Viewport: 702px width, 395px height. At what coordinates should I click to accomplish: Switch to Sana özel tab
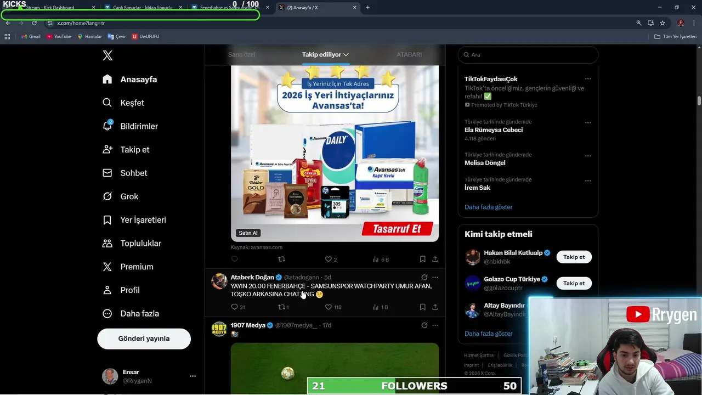[x=241, y=54]
